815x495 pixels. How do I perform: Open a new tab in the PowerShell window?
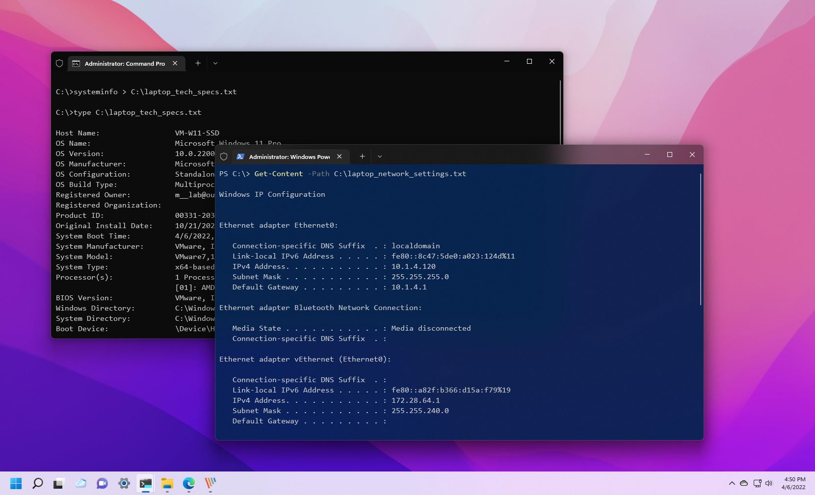pyautogui.click(x=363, y=156)
